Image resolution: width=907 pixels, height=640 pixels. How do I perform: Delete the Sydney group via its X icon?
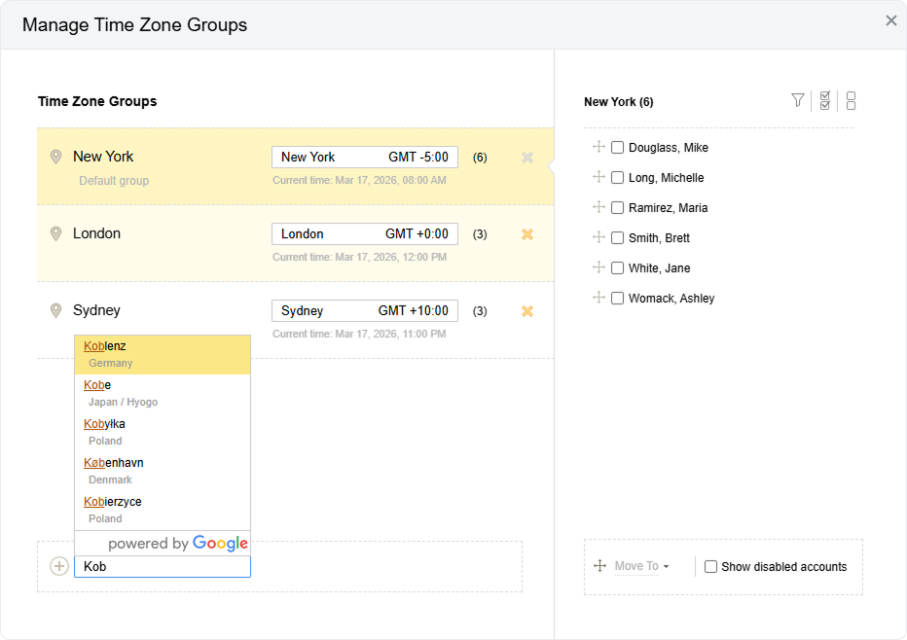point(526,310)
